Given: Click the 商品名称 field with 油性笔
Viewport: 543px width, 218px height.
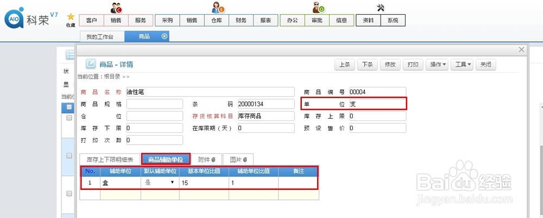Looking at the screenshot, I should [x=210, y=92].
